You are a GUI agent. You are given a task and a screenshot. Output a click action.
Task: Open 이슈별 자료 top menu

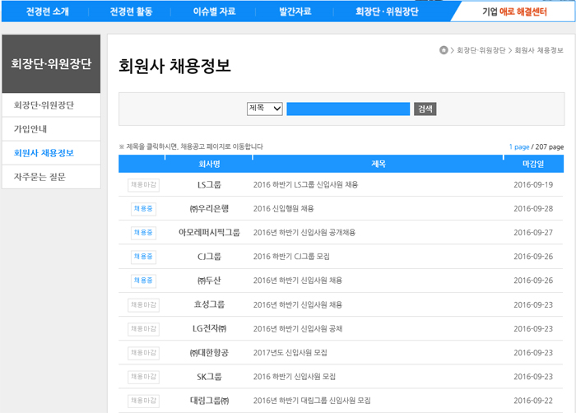coord(214,12)
